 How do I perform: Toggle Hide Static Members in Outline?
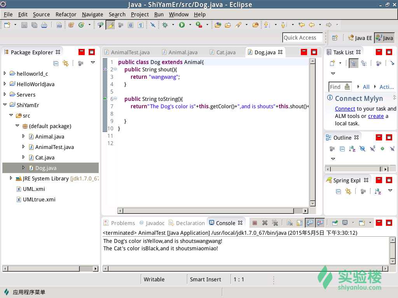tap(372, 149)
